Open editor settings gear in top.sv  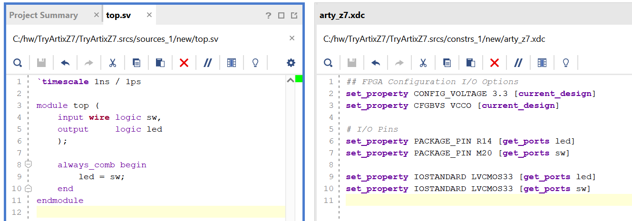coord(291,63)
